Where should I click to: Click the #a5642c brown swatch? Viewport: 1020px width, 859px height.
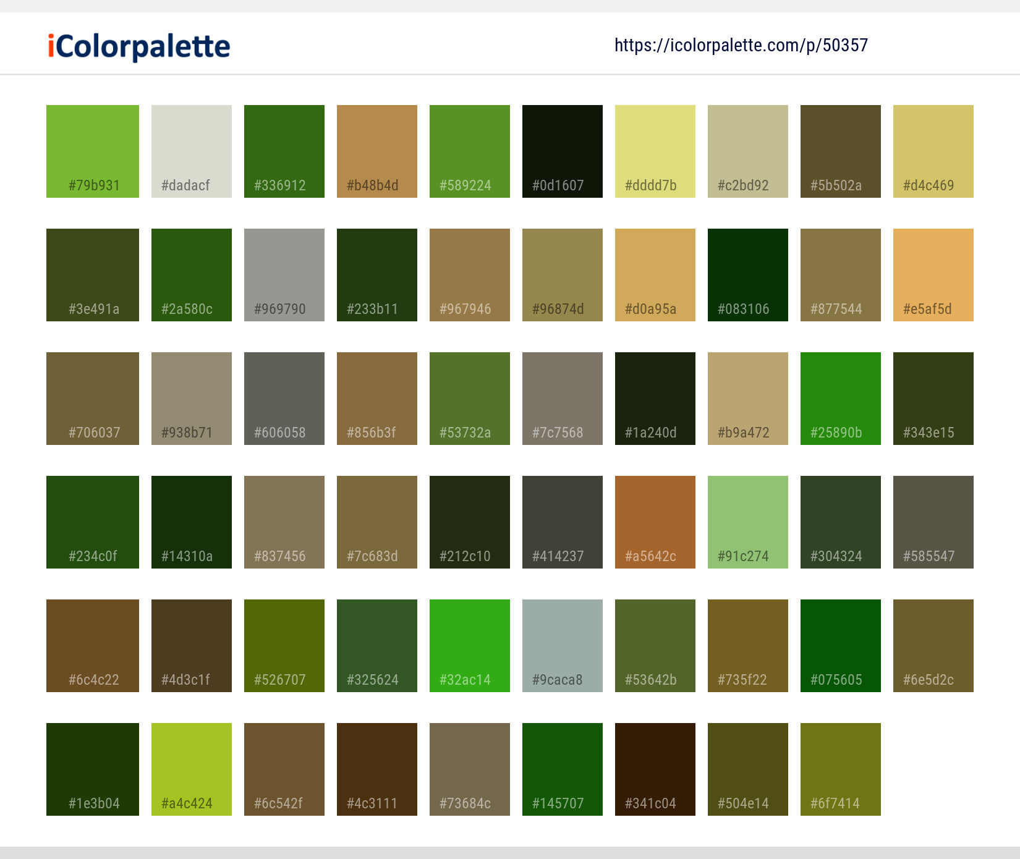click(x=655, y=522)
